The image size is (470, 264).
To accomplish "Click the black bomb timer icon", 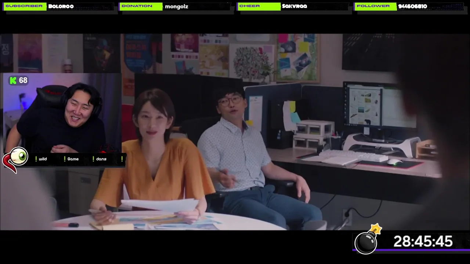I will (368, 239).
